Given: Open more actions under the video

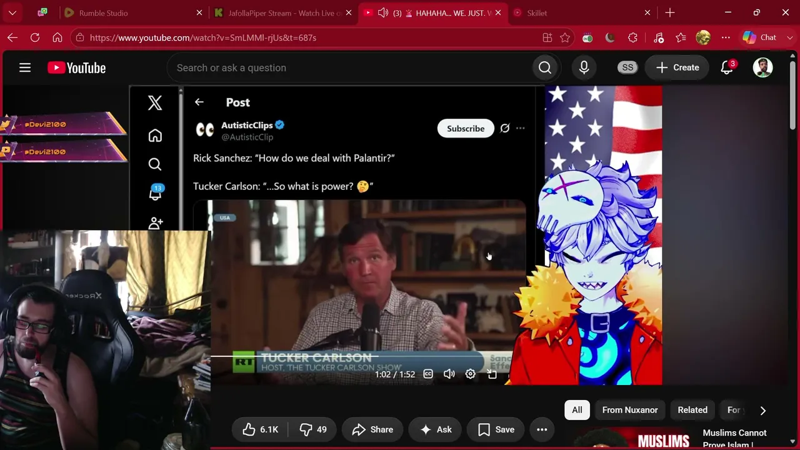Looking at the screenshot, I should point(542,429).
